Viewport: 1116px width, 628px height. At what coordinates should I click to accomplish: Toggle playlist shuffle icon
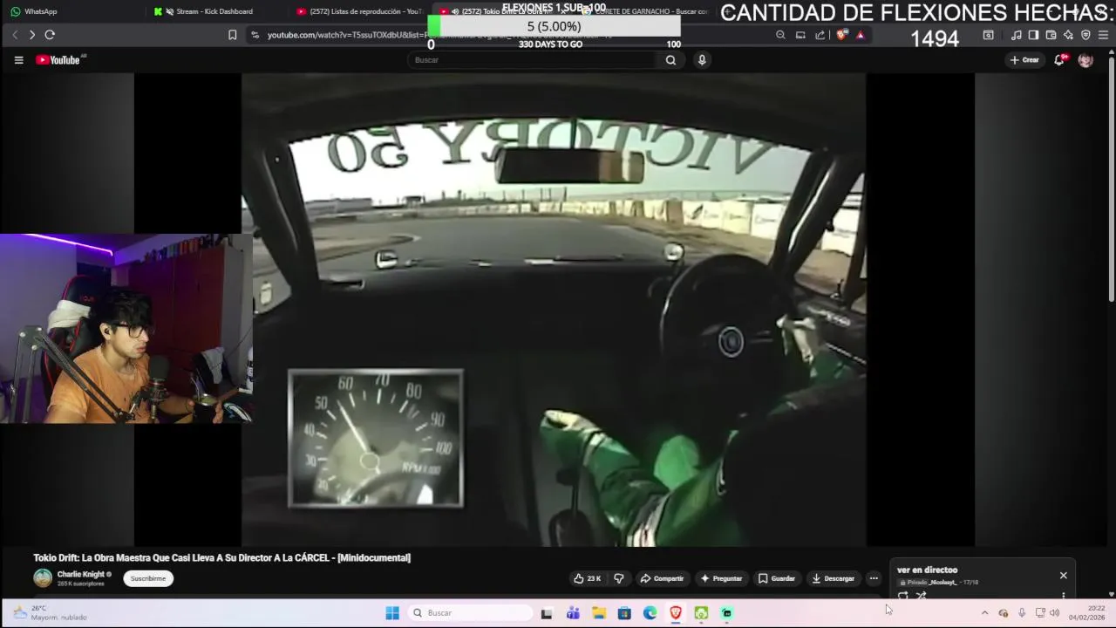(x=922, y=596)
